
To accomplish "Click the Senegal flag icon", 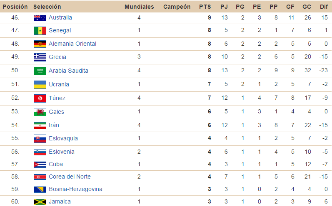I will coord(40,31).
